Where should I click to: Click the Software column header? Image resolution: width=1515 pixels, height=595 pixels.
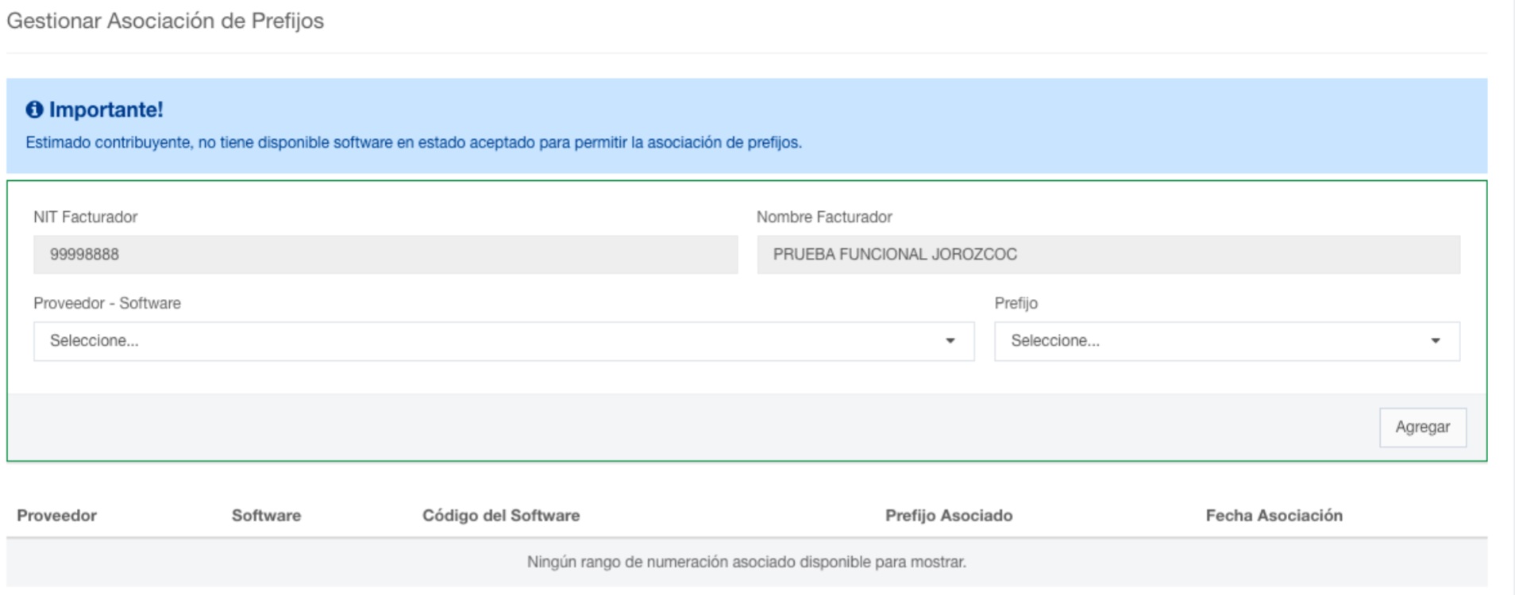[266, 516]
